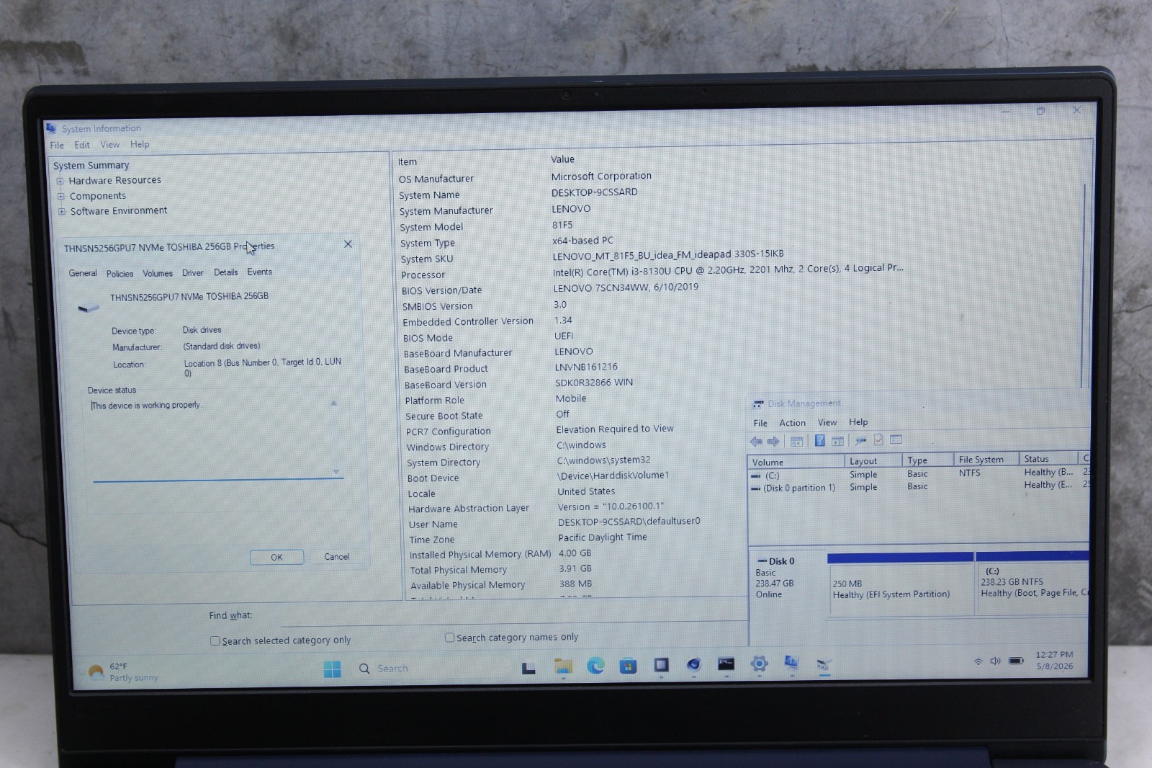Switch to Driver tab in Properties dialog
Screen dimensions: 1152x768
click(192, 273)
